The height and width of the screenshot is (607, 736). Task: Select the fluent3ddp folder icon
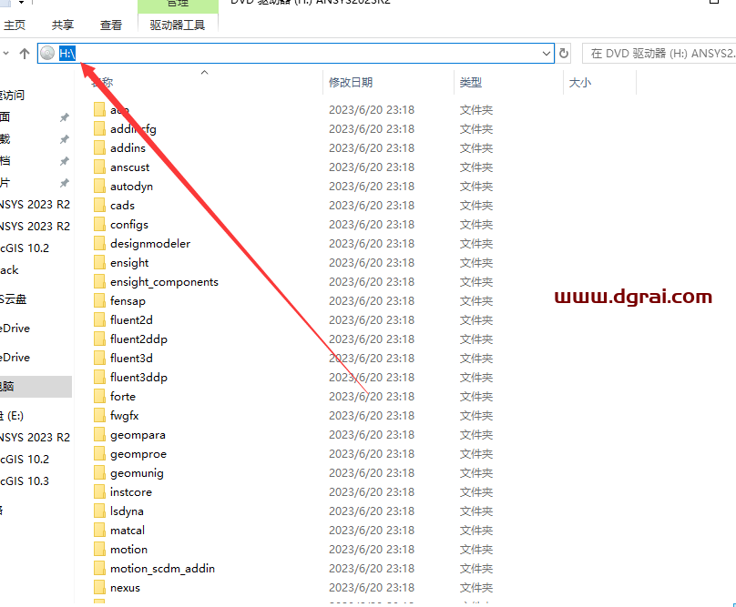tap(99, 377)
